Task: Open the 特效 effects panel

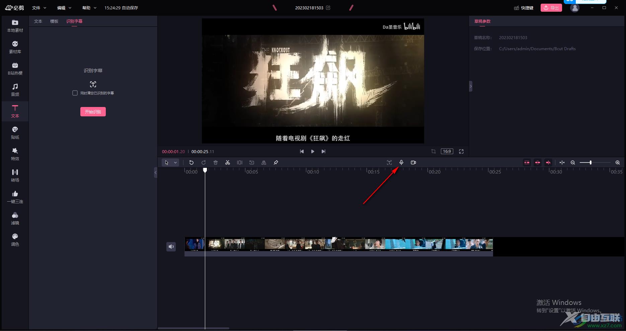Action: pos(15,154)
